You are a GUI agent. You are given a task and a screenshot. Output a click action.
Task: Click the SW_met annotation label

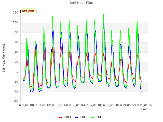[x=28, y=11]
